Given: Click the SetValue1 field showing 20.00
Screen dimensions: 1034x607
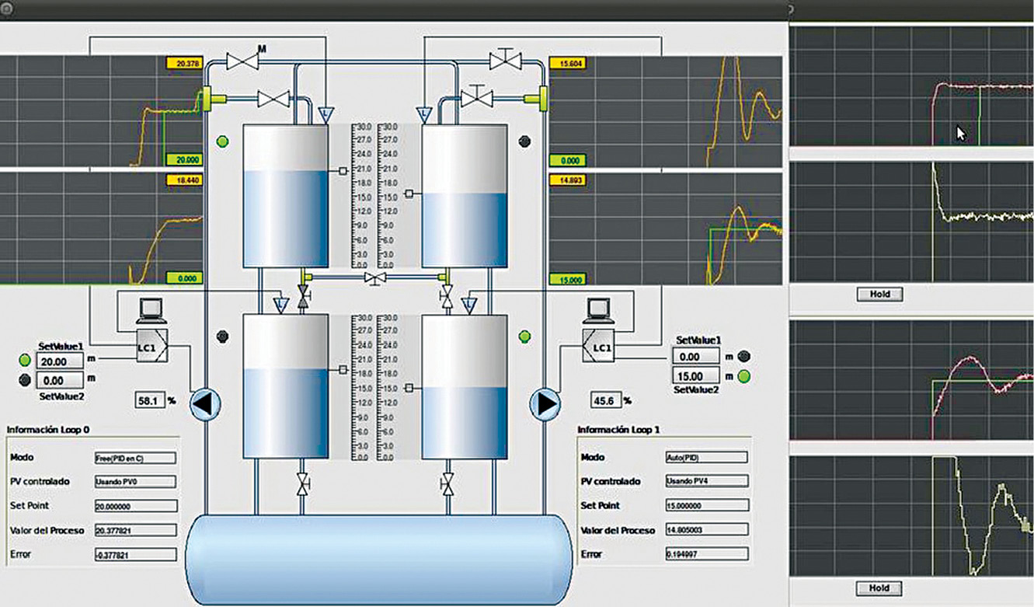Looking at the screenshot, I should point(59,361).
